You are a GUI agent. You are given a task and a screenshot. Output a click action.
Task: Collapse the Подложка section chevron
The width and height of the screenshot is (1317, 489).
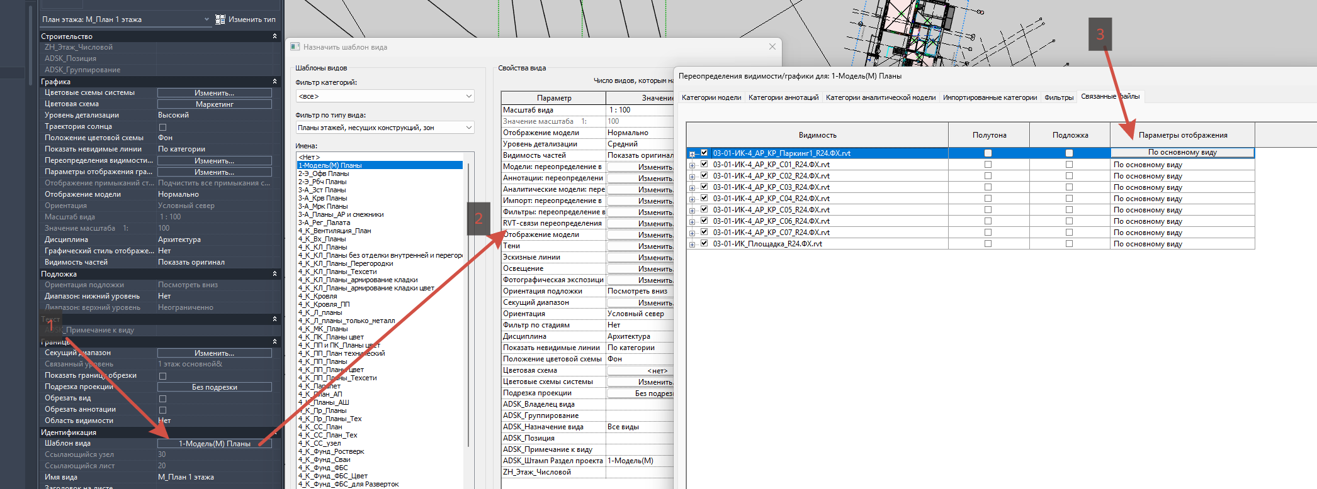click(274, 274)
